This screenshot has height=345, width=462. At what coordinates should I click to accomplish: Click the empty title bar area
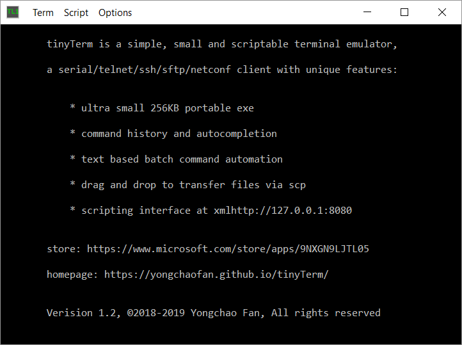coord(243,12)
